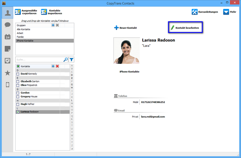Click the Kontakt bearbeiten button

[185, 28]
